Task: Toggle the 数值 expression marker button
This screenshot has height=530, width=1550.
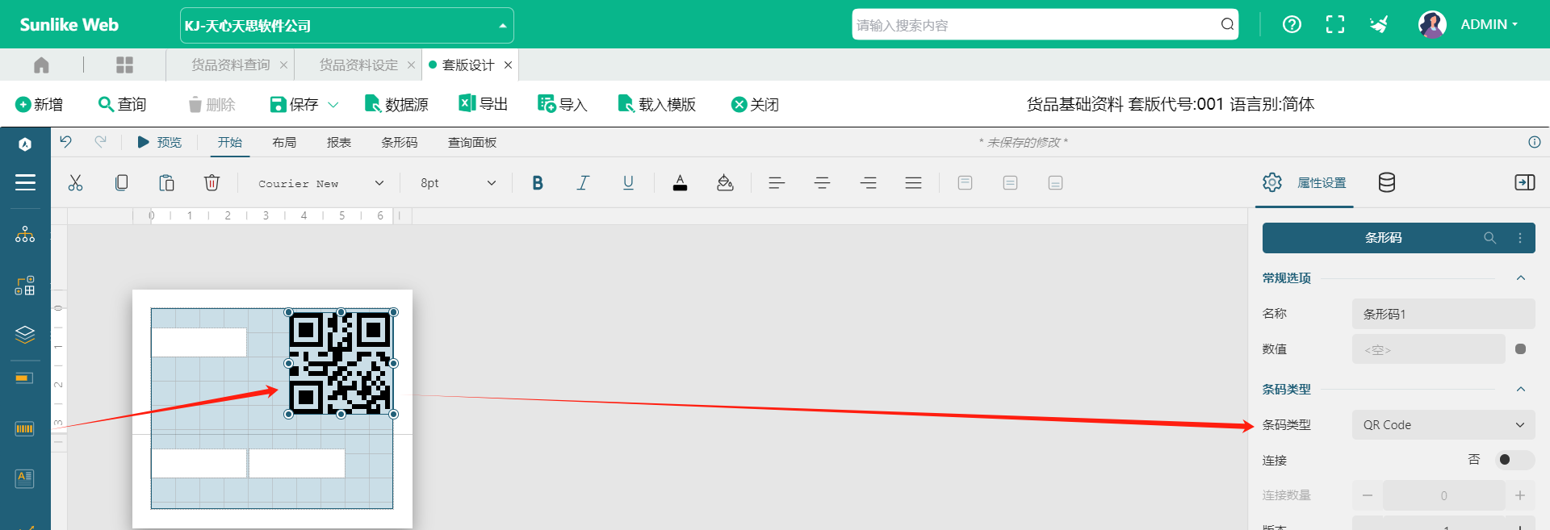Action: pos(1520,349)
